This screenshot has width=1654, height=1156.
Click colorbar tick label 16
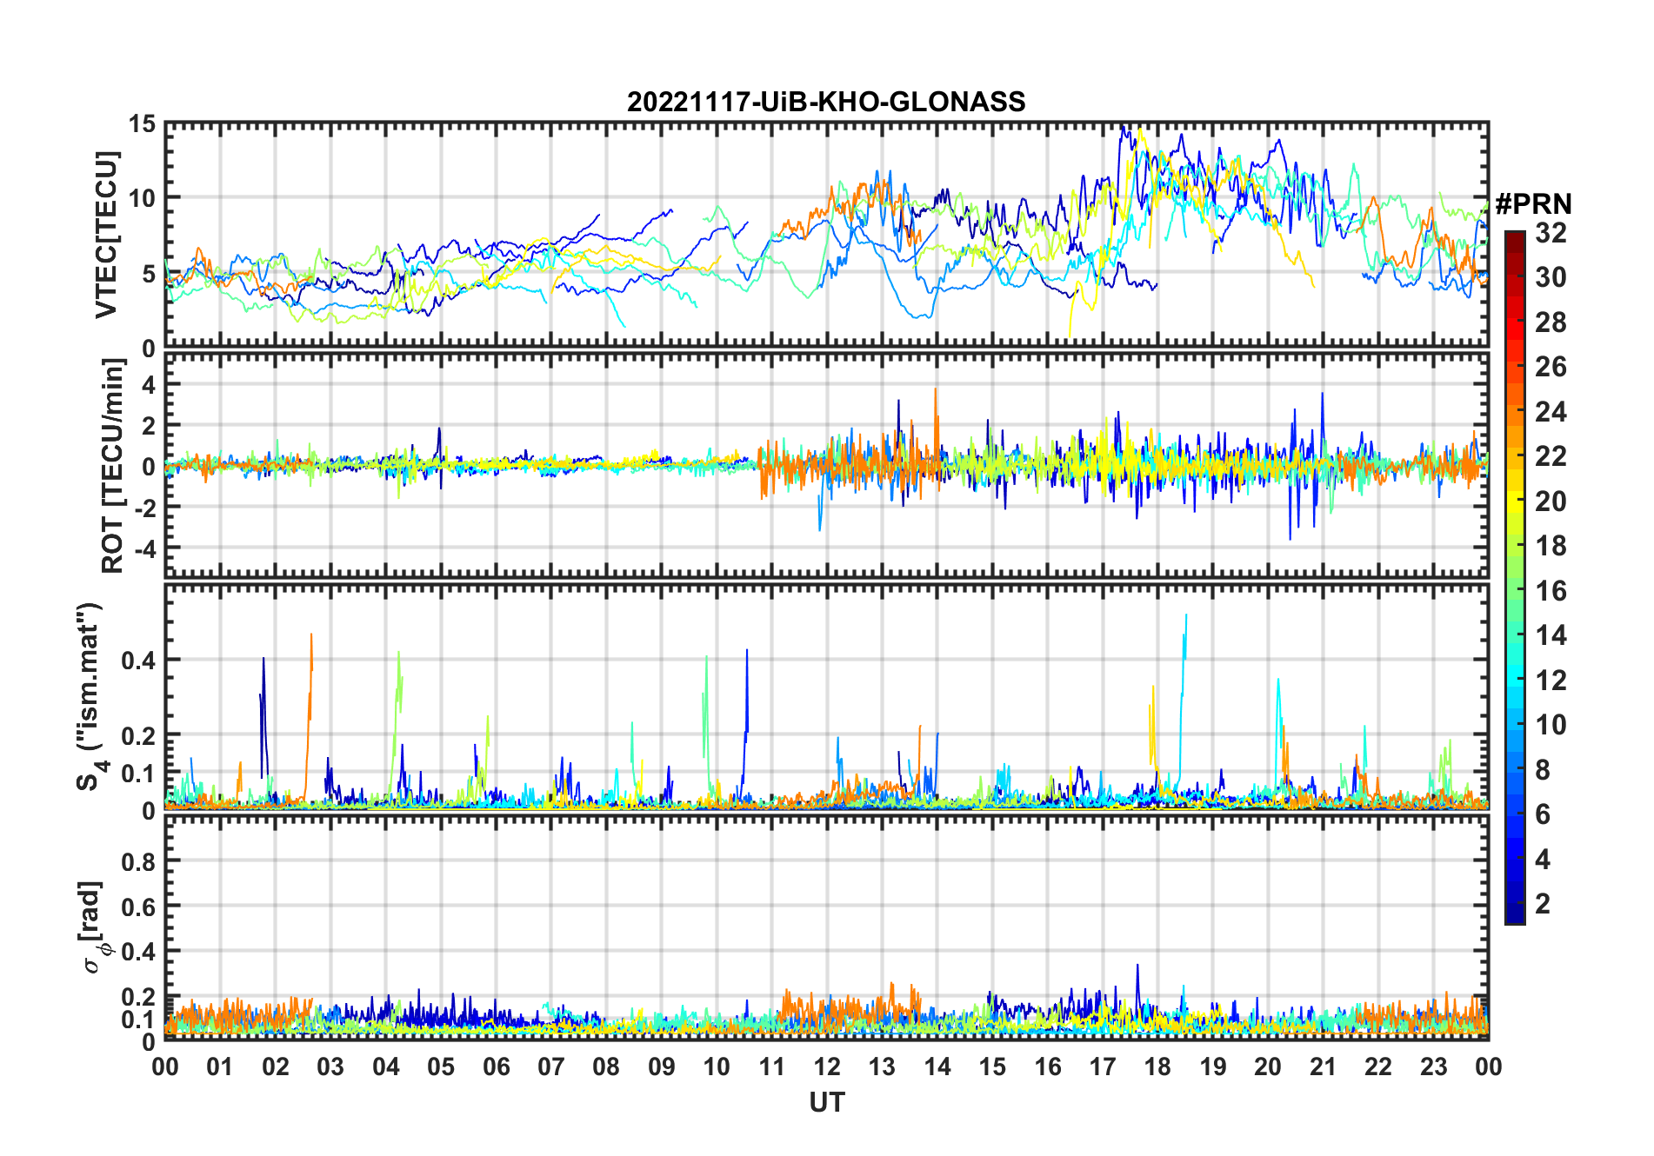(1551, 591)
